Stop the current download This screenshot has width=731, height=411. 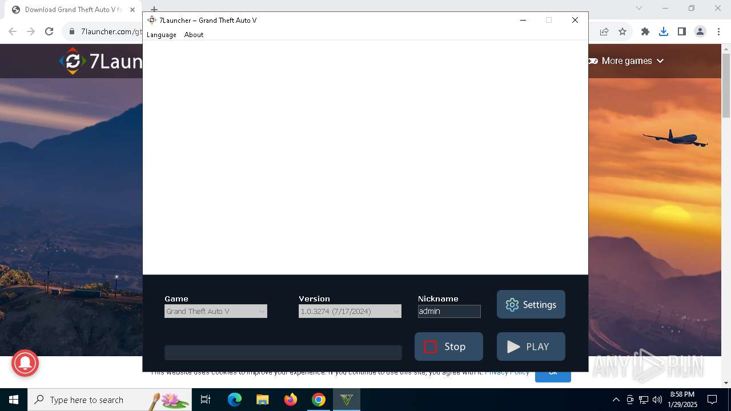coord(449,346)
